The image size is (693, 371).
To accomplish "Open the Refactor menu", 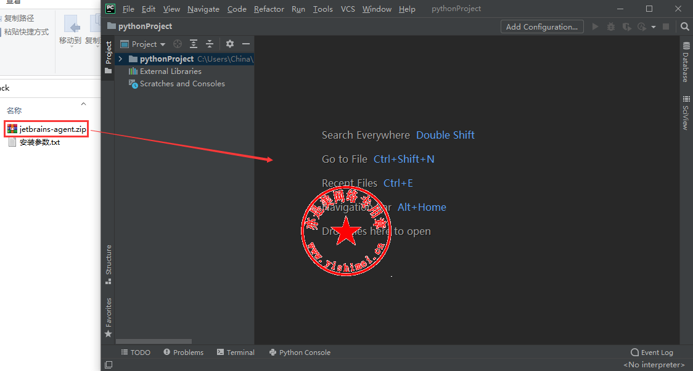I will (x=269, y=9).
